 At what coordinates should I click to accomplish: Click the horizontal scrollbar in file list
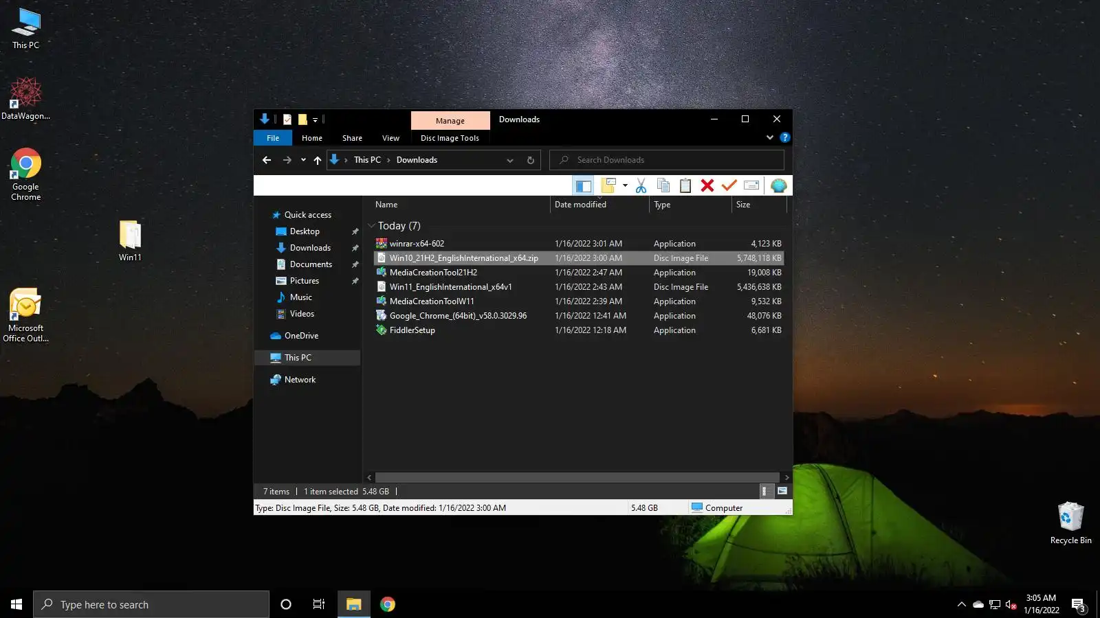[577, 477]
